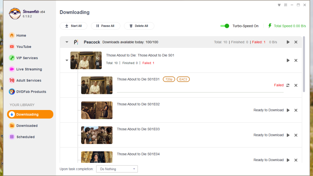Start downloading S01E04
This screenshot has width=313, height=176.
coord(288,160)
